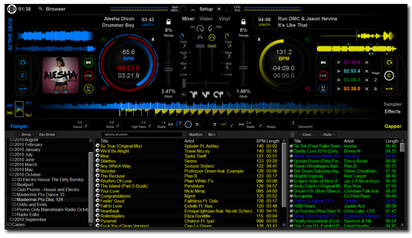
Task: Open the Effects panel
Action: point(393,112)
